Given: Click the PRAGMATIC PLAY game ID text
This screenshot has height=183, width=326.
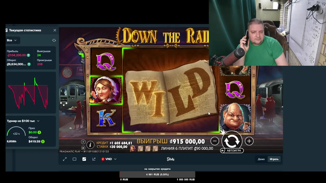Looking at the screenshot, I should pos(84,151).
